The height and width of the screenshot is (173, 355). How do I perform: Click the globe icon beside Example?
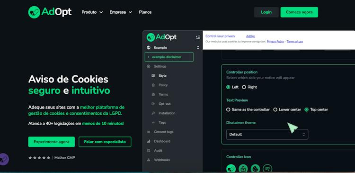pos(149,47)
